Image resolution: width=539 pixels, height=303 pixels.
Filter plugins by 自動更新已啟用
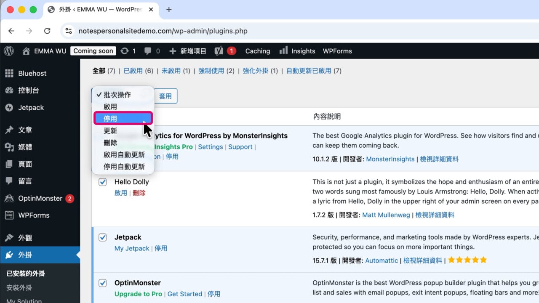309,71
